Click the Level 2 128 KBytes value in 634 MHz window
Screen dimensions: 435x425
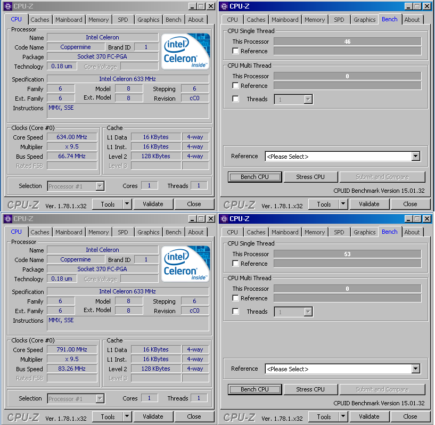tap(156, 156)
